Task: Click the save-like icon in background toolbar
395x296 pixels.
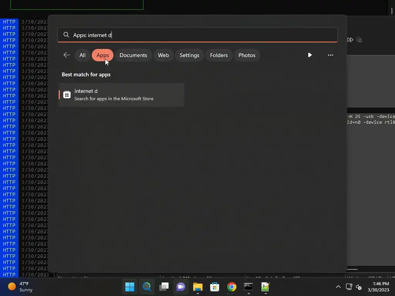Action: (x=359, y=40)
